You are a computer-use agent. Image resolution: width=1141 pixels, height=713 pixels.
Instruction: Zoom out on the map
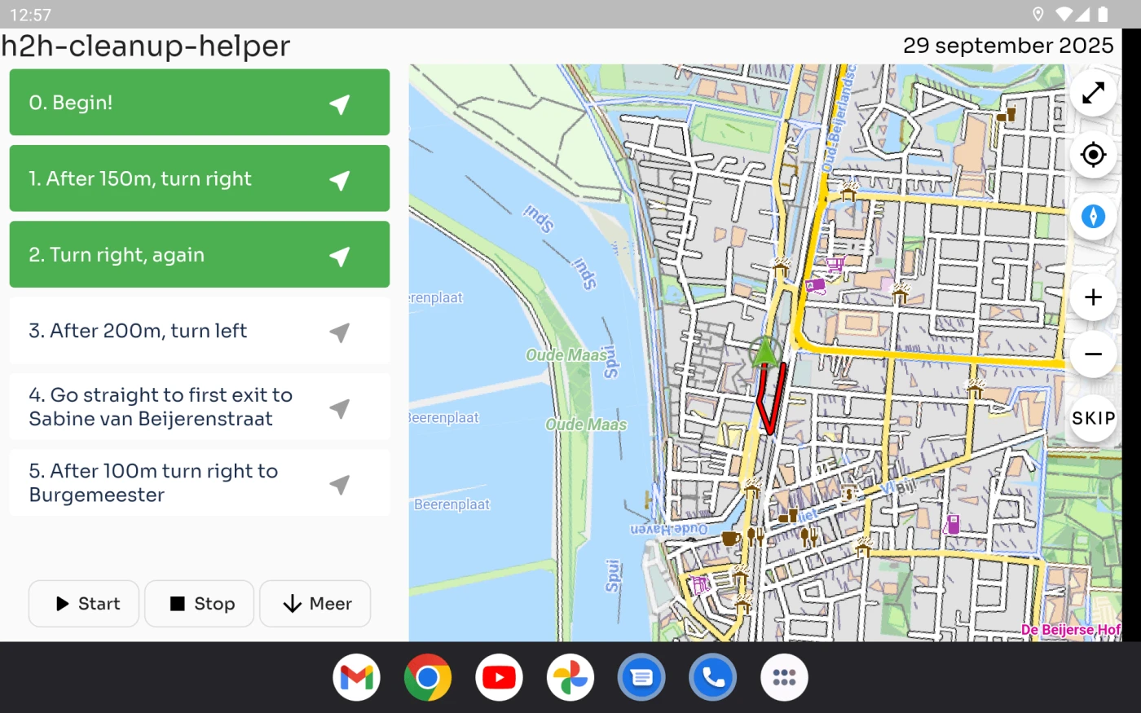(1093, 354)
